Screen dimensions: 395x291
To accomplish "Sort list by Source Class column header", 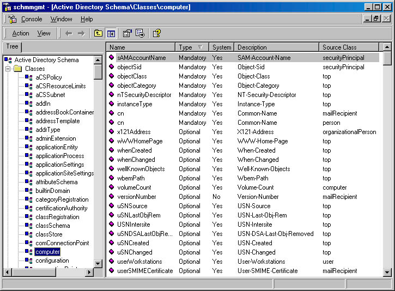I will tap(349, 47).
